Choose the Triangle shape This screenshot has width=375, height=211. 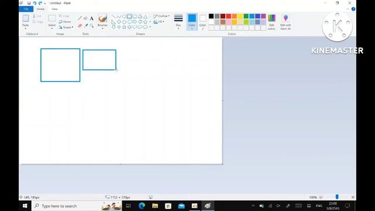pos(145,16)
